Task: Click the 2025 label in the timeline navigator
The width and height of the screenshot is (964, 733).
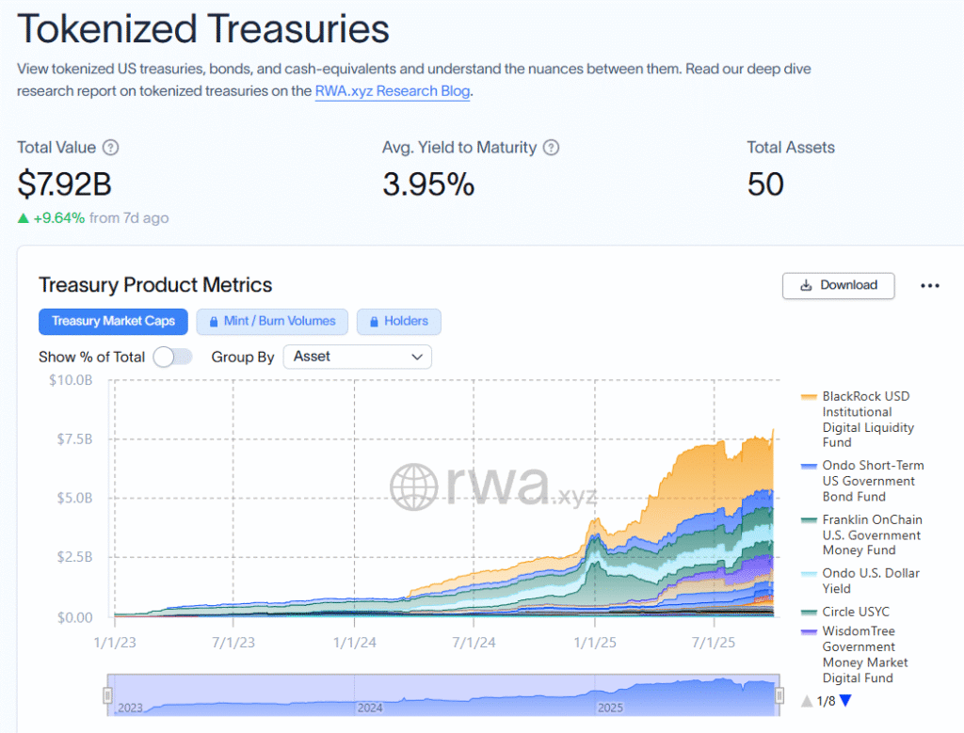Action: pos(611,708)
